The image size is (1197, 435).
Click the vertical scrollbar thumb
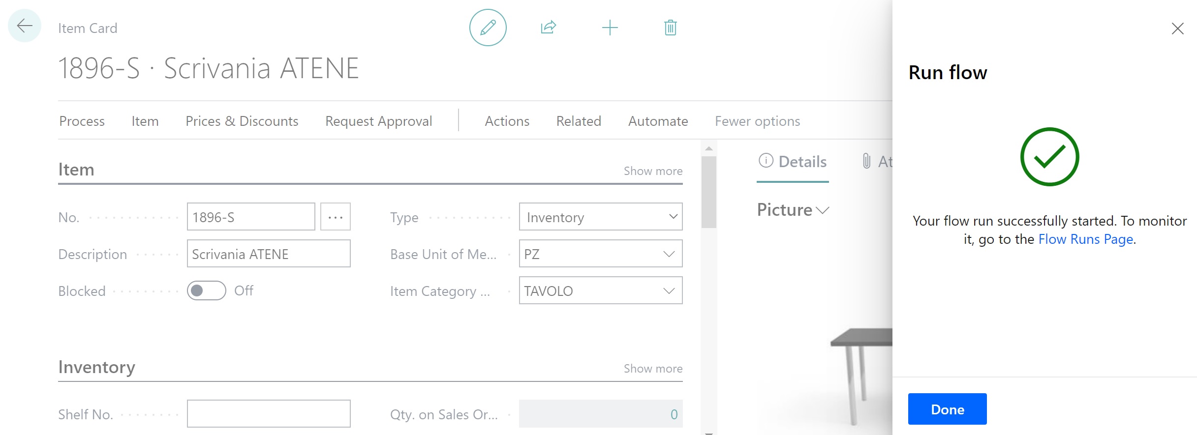[708, 192]
